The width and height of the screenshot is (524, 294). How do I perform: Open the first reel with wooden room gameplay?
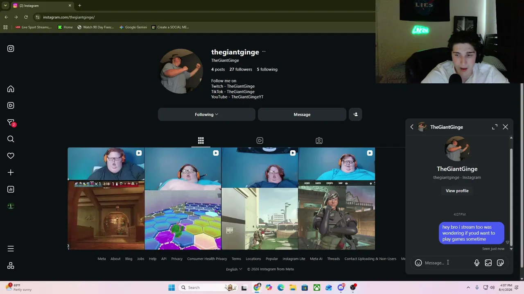(106, 198)
